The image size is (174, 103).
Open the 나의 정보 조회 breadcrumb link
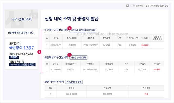pyautogui.click(x=137, y=6)
